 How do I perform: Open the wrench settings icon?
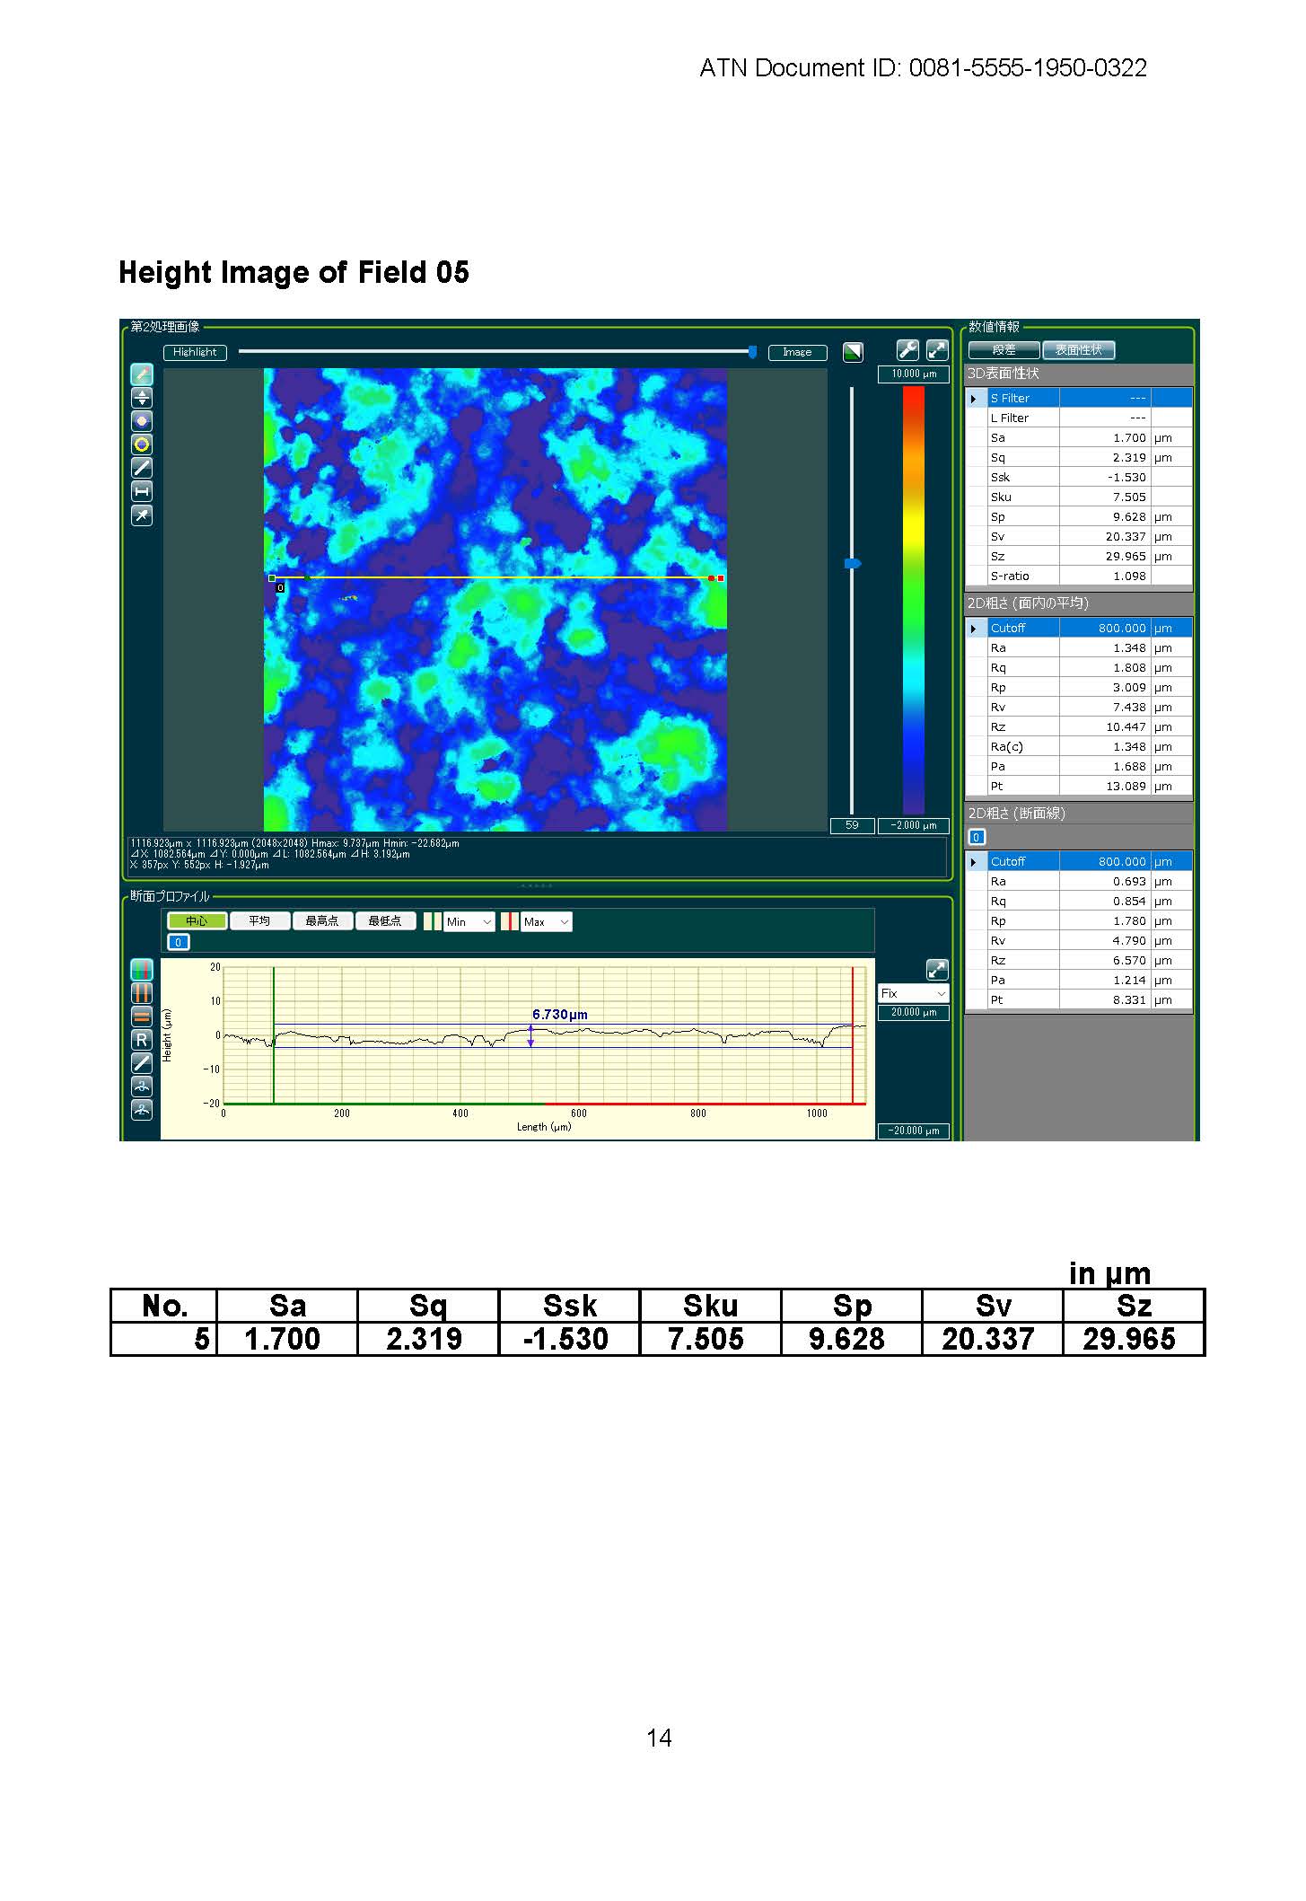(x=907, y=351)
